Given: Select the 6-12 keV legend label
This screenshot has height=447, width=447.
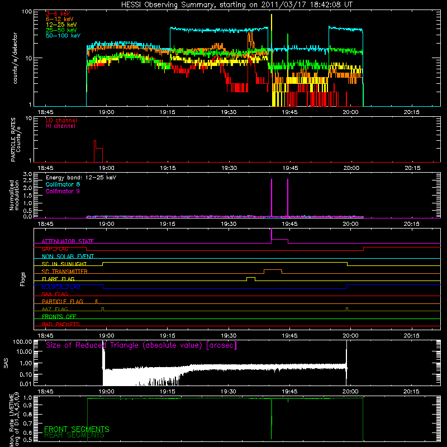Looking at the screenshot, I should click(x=60, y=19).
